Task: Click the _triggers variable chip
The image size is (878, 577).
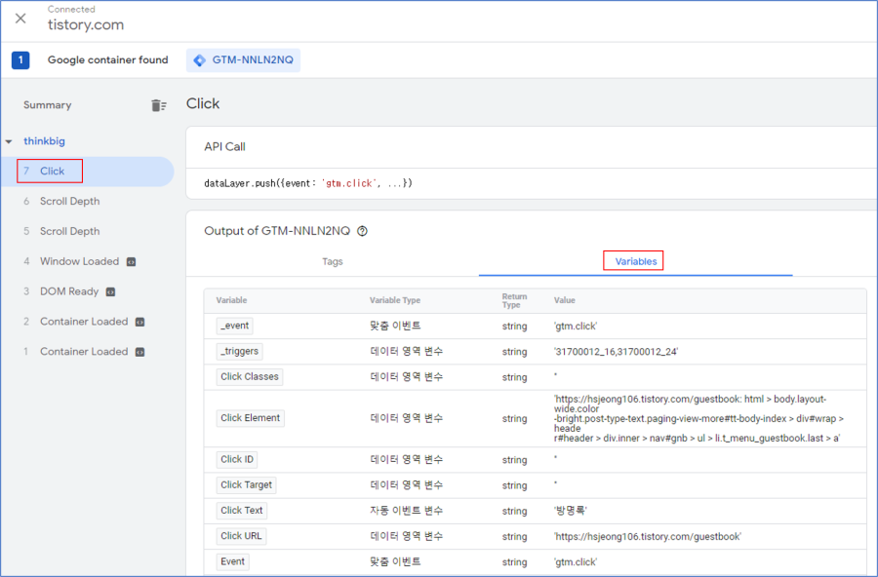Action: (x=240, y=352)
